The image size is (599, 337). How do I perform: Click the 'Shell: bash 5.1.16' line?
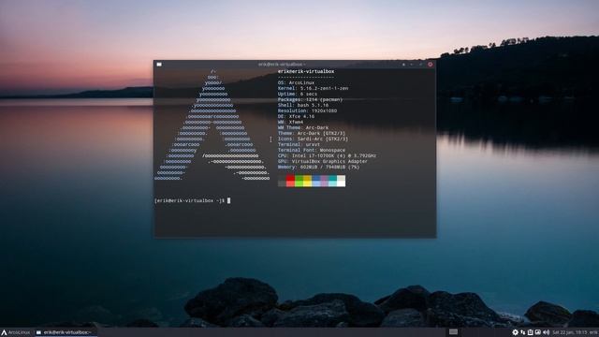pyautogui.click(x=303, y=105)
